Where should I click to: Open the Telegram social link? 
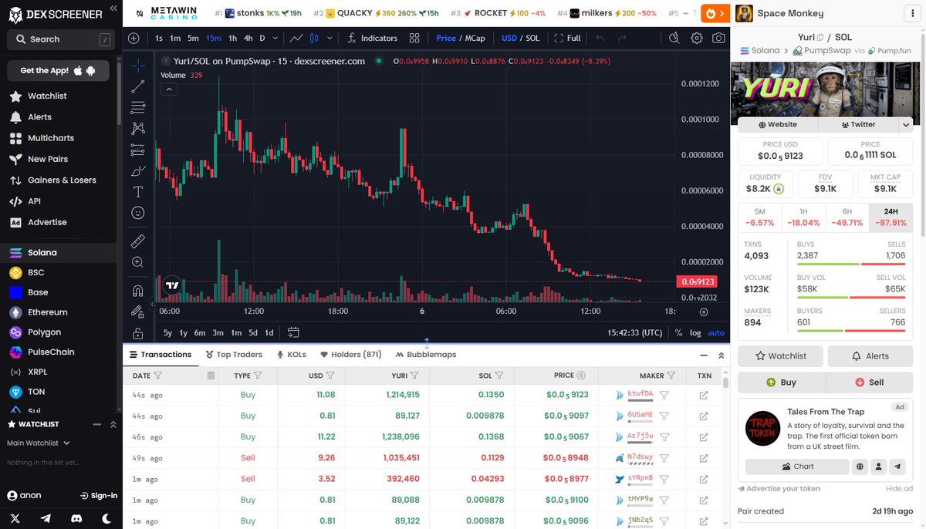pyautogui.click(x=46, y=518)
